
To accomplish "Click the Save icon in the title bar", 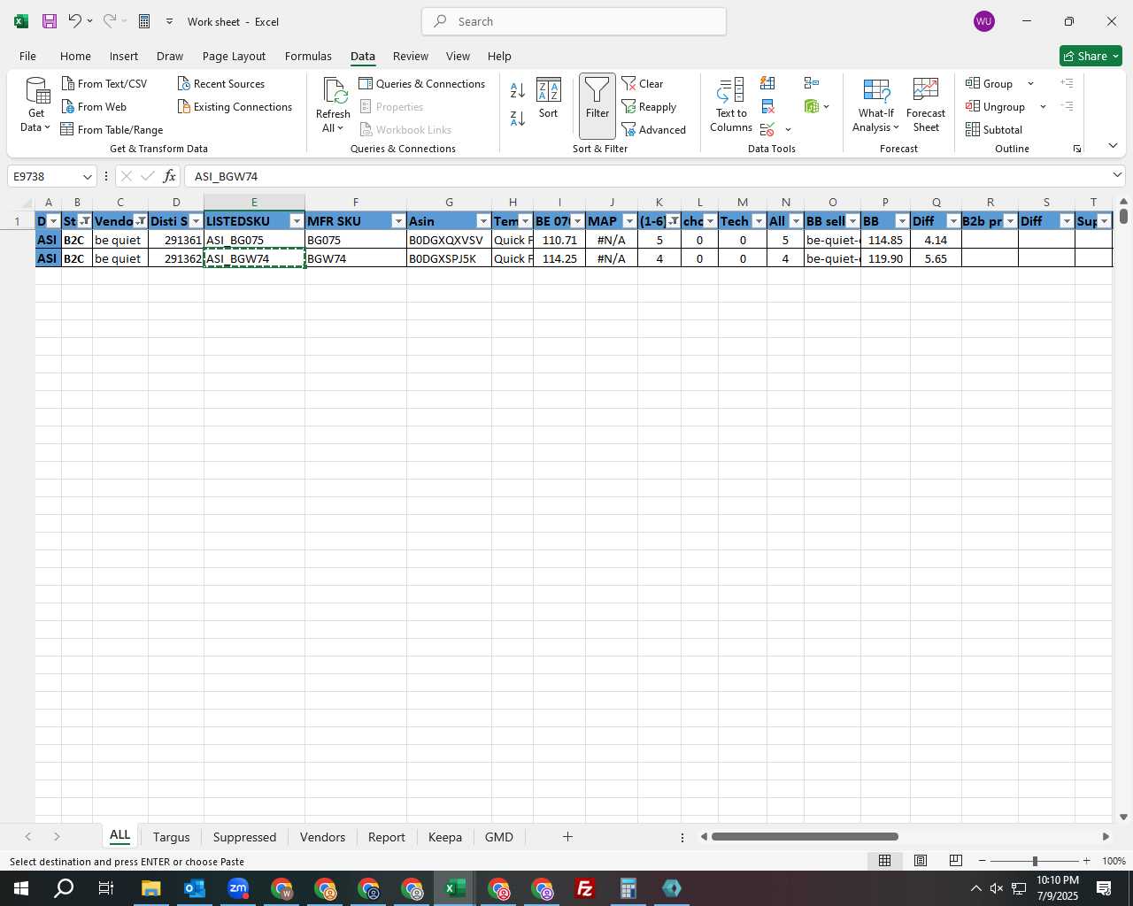I will 50,21.
